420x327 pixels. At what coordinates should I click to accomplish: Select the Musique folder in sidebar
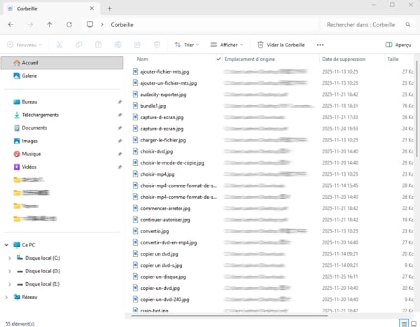pos(31,154)
